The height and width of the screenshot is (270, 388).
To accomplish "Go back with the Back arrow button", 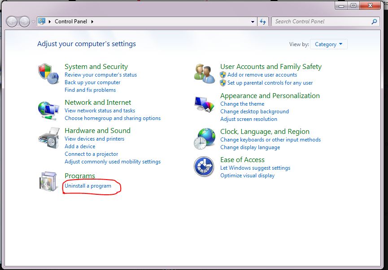I will pos(12,22).
